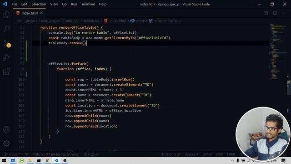
Task: Open the Run menu
Action: click(74, 4)
